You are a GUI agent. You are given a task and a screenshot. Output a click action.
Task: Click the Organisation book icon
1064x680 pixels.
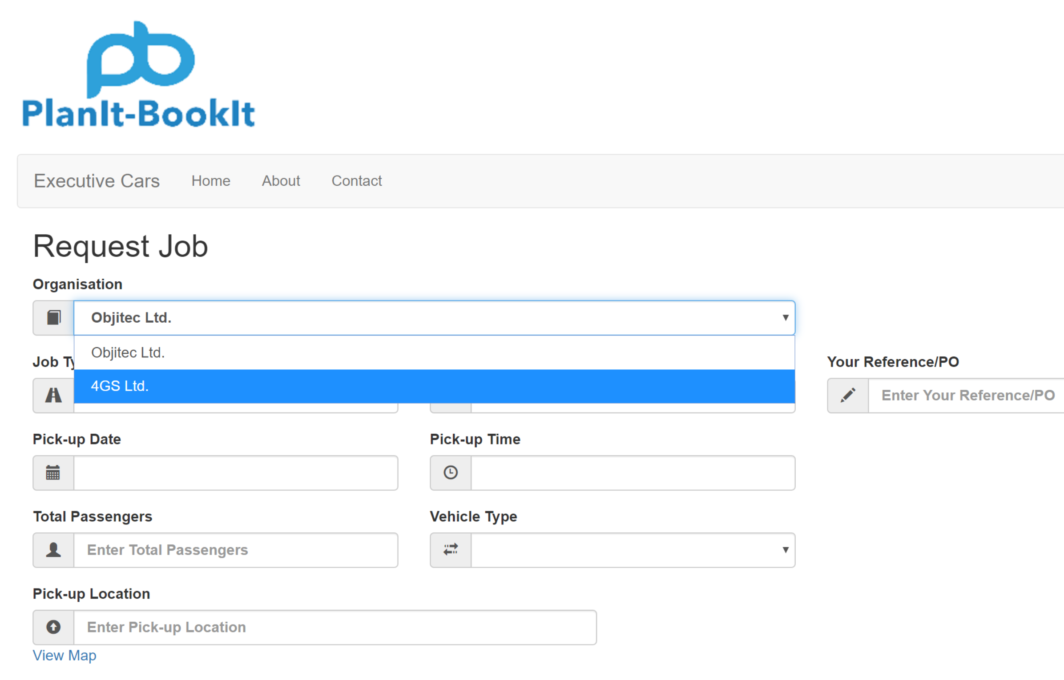pos(54,318)
